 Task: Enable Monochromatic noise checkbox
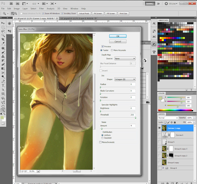click(100, 142)
